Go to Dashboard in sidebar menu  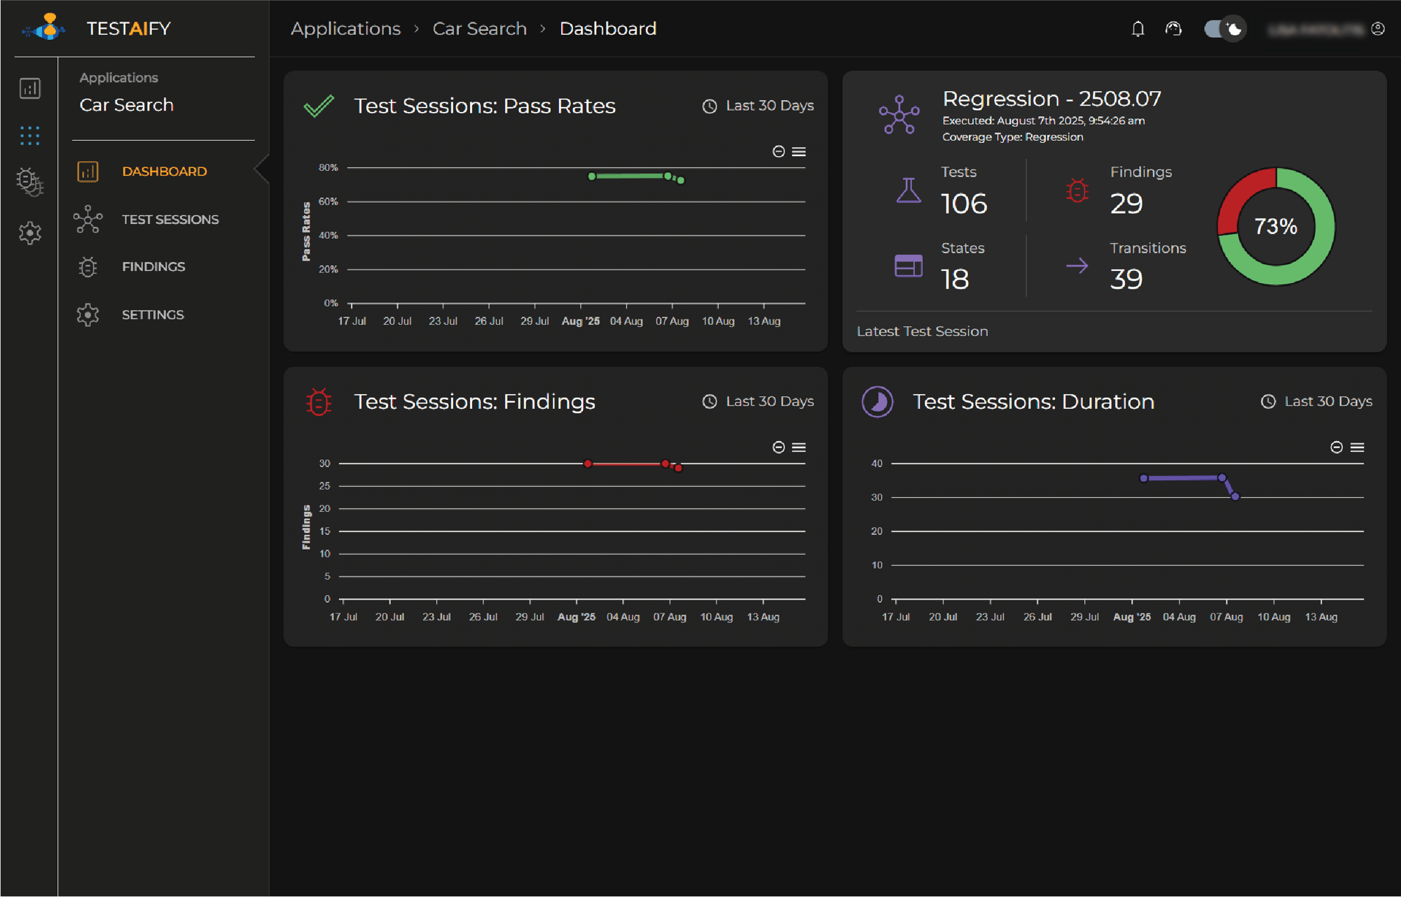pyautogui.click(x=165, y=172)
